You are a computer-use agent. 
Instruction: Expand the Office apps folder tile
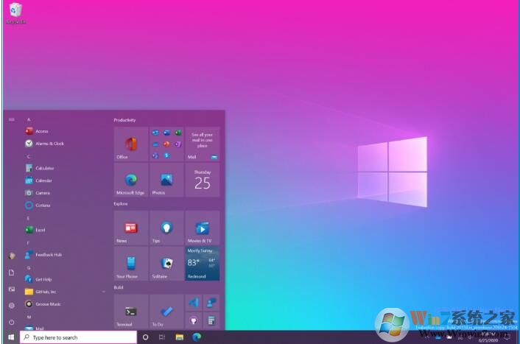pyautogui.click(x=166, y=144)
